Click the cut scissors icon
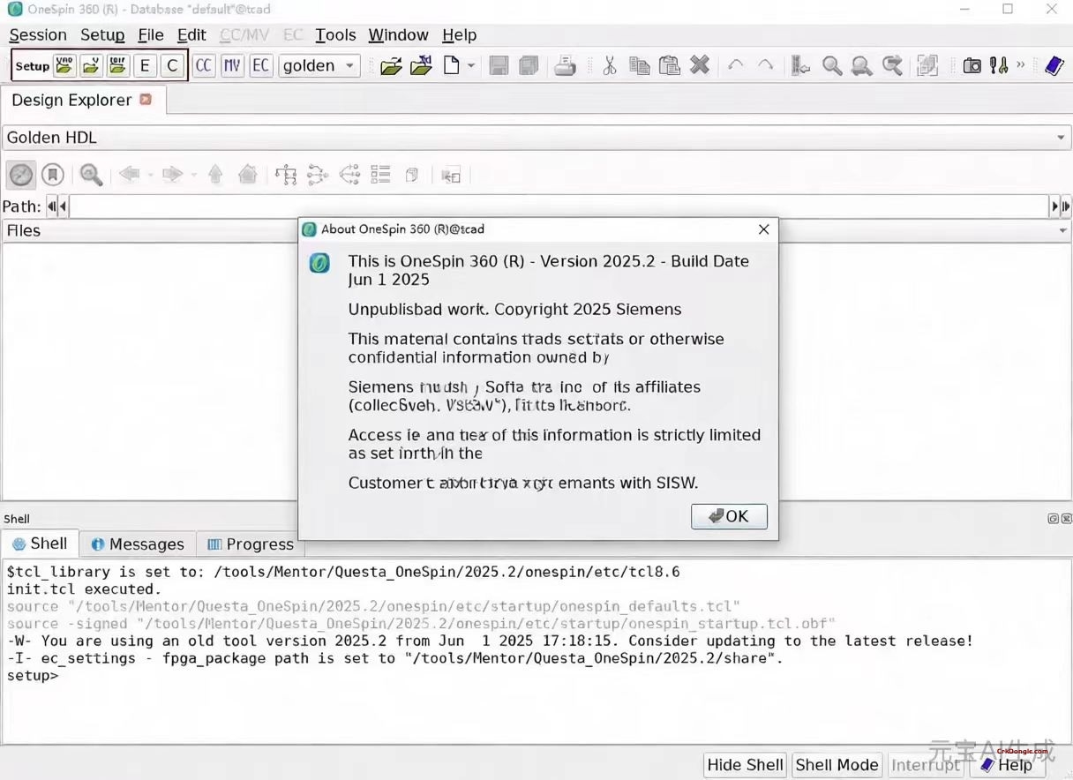Viewport: 1073px width, 780px height. coord(609,65)
